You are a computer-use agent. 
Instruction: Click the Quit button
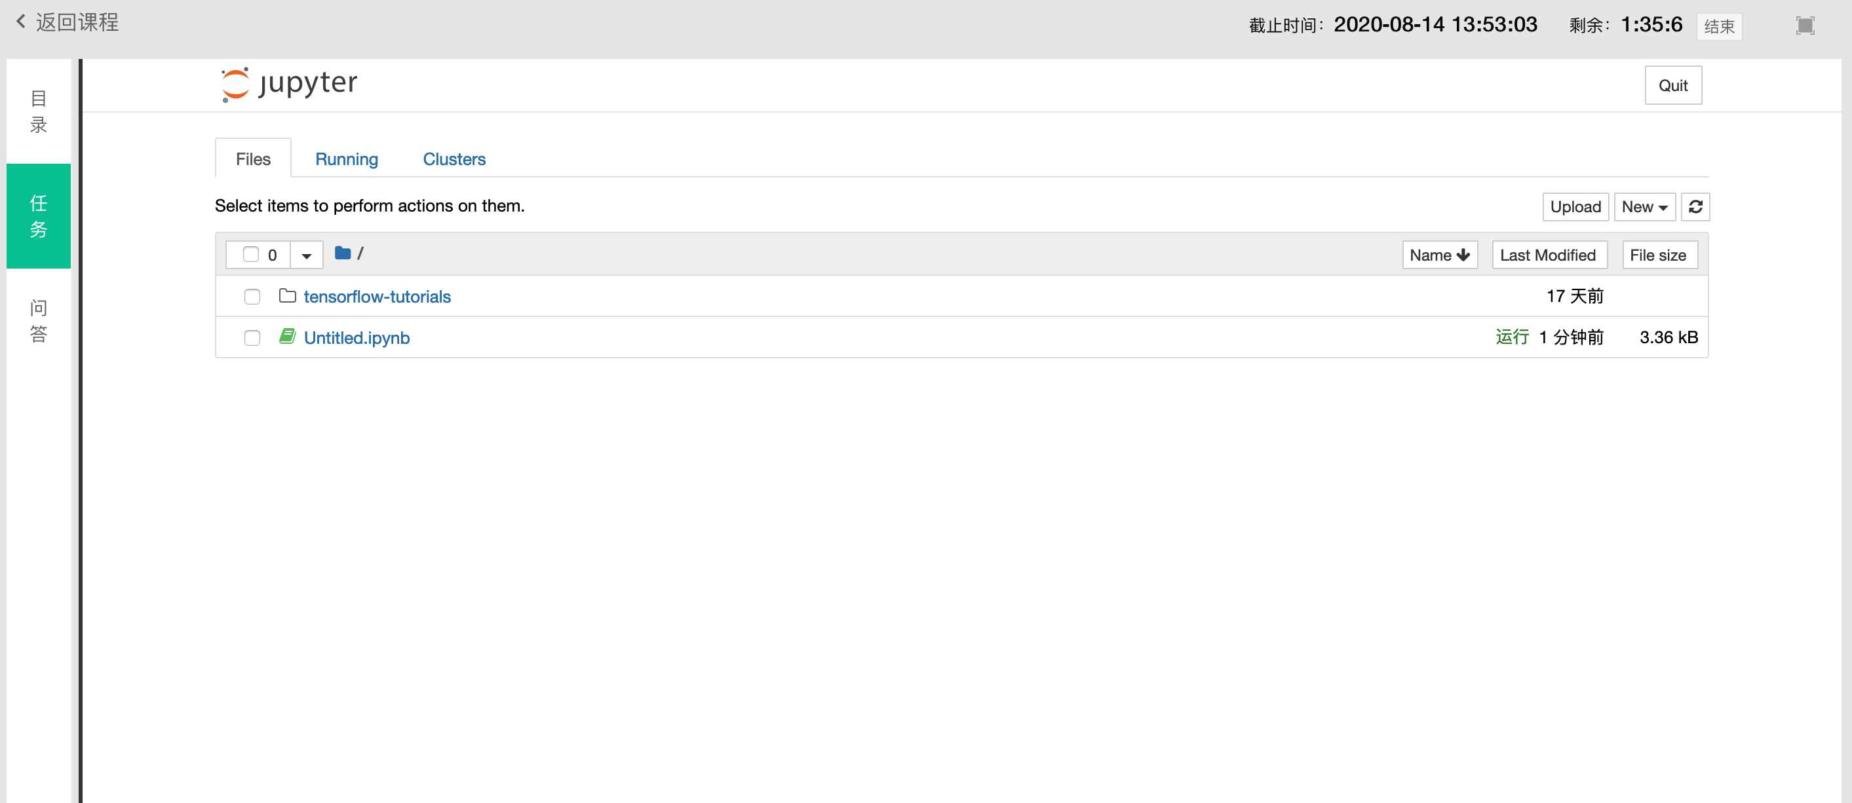[1672, 85]
